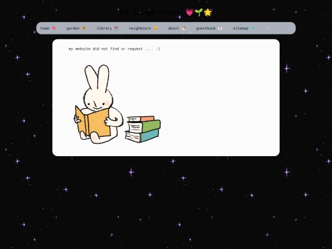Click the bunny reading a book illustration
Viewport: 332px width, 249px height.
point(98,104)
